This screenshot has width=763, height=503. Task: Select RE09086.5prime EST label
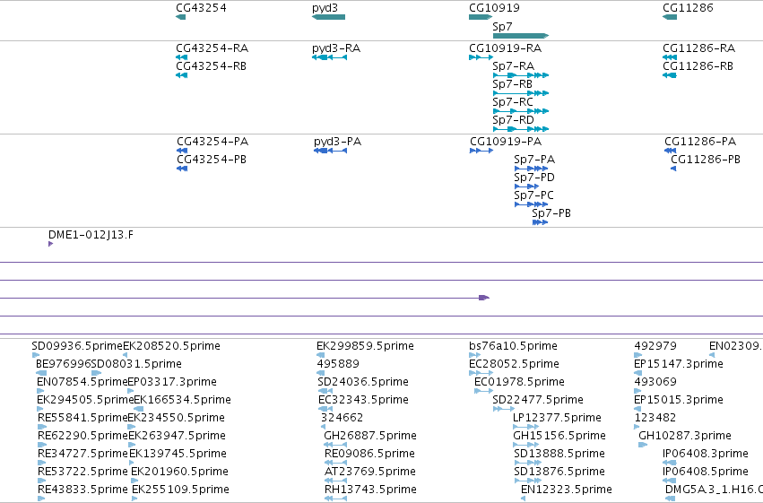point(369,454)
